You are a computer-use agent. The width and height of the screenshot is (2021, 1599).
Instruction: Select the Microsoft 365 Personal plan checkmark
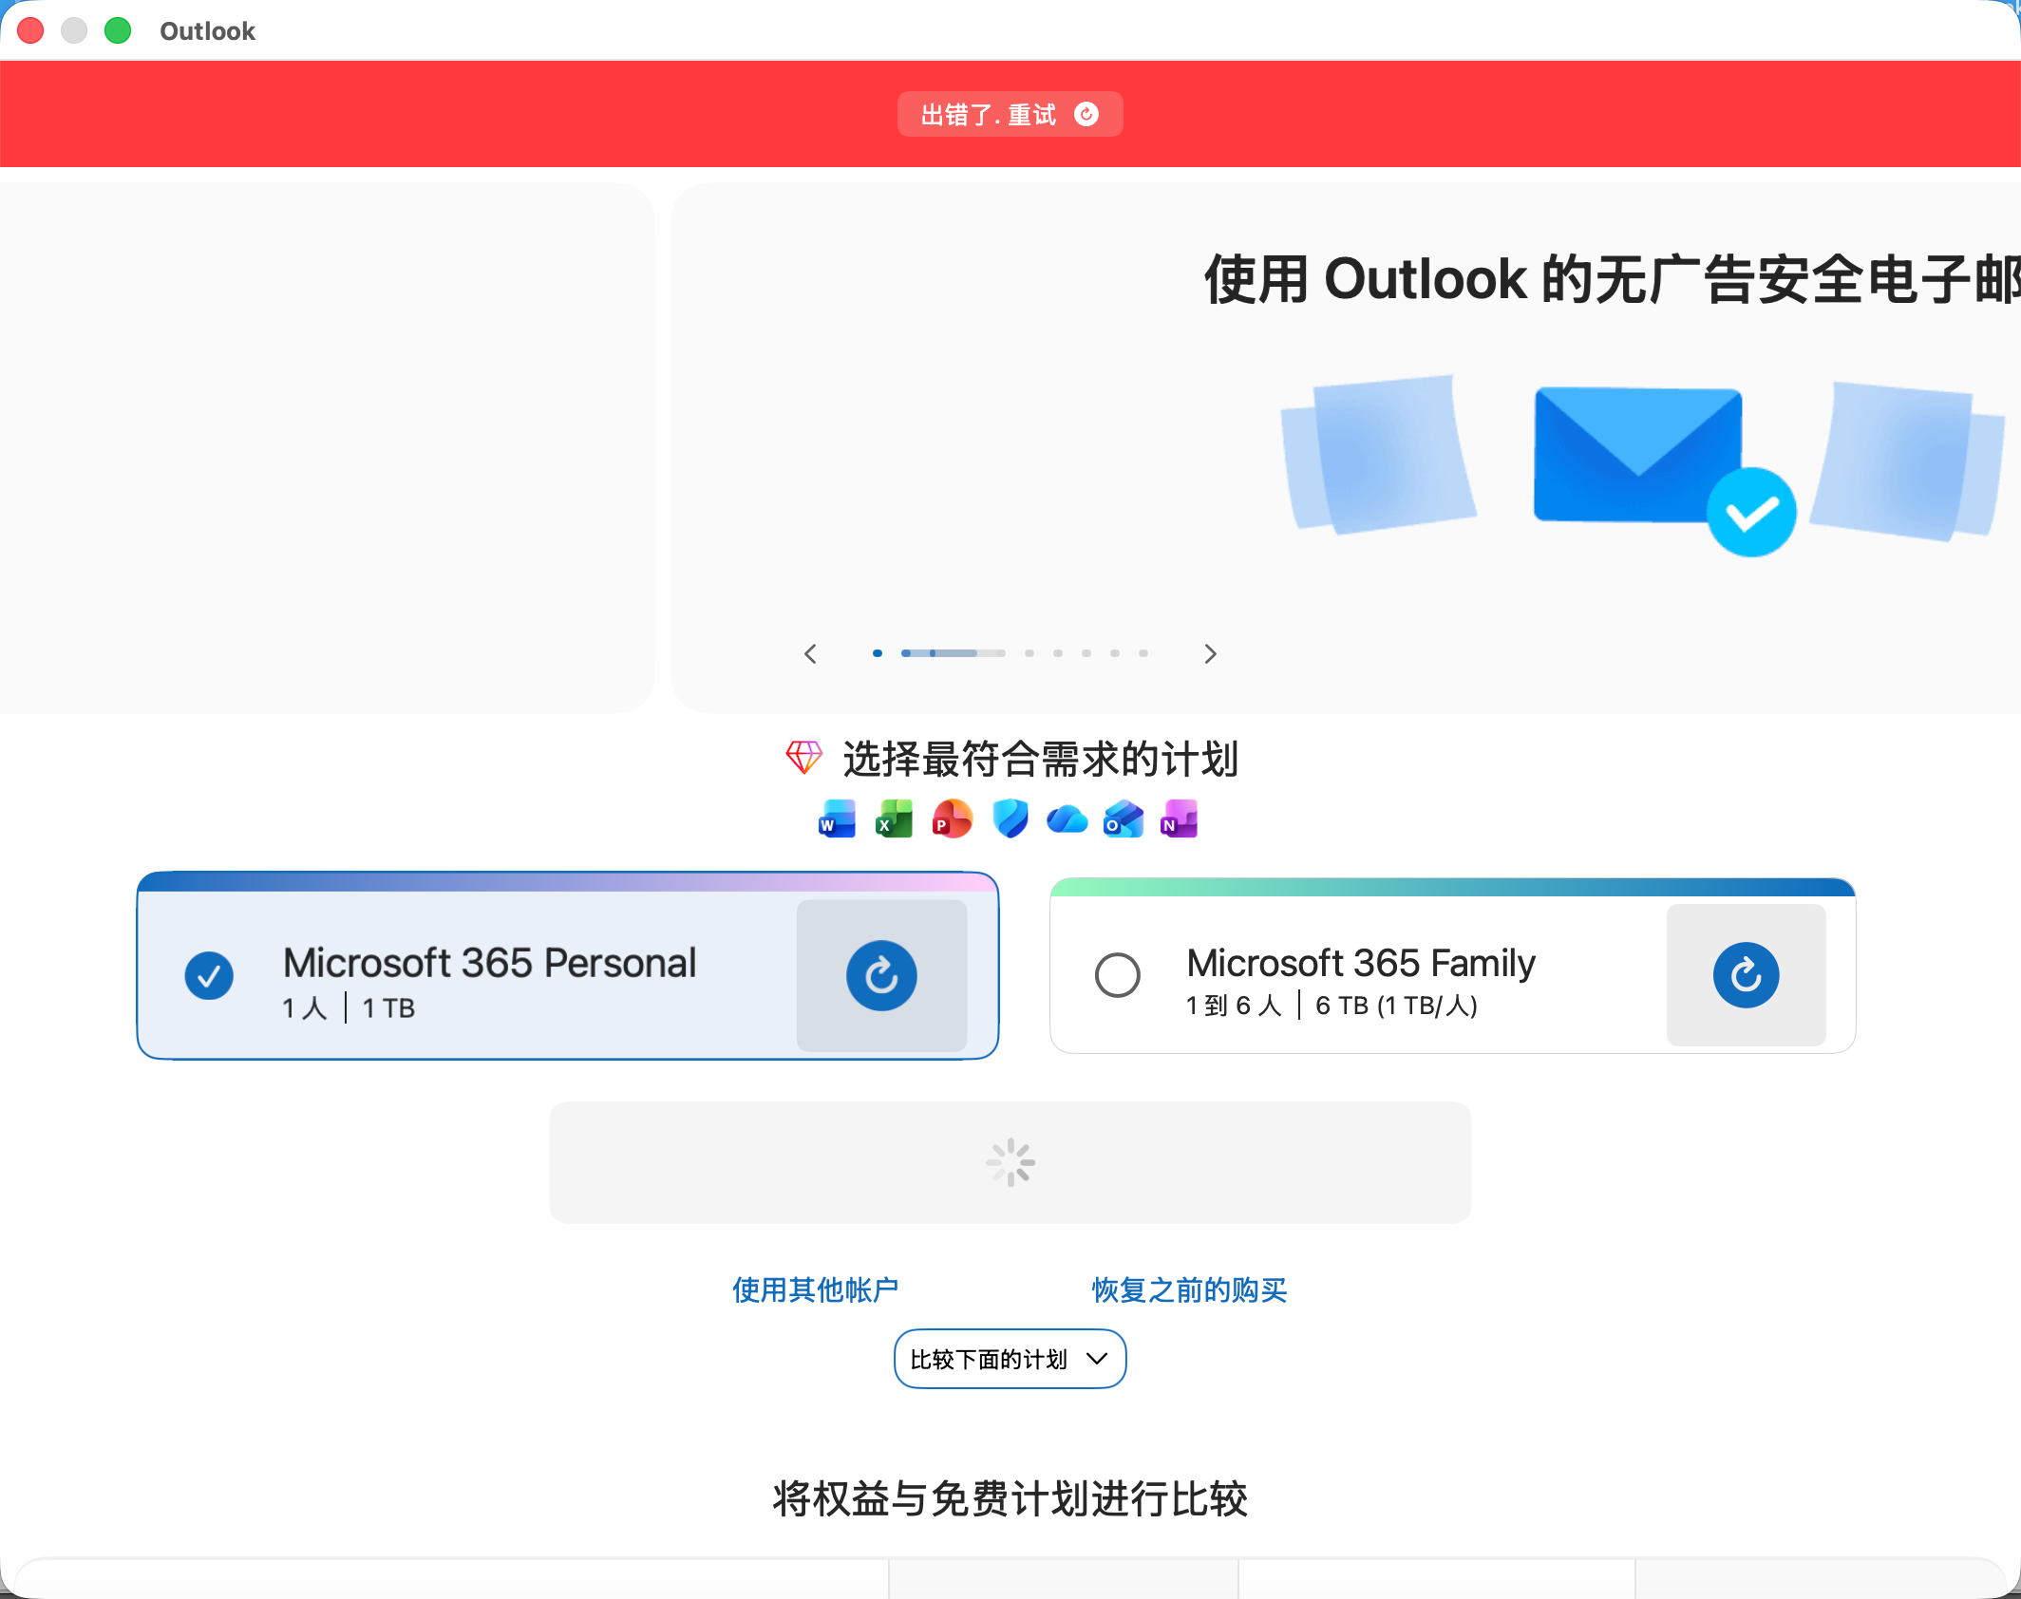coord(209,975)
